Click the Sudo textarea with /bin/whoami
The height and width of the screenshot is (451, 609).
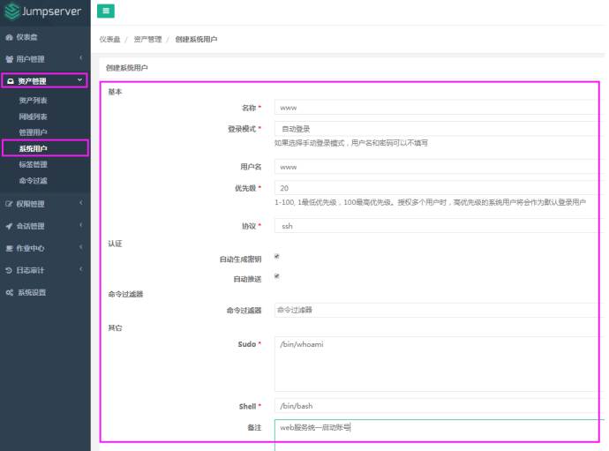pos(439,364)
